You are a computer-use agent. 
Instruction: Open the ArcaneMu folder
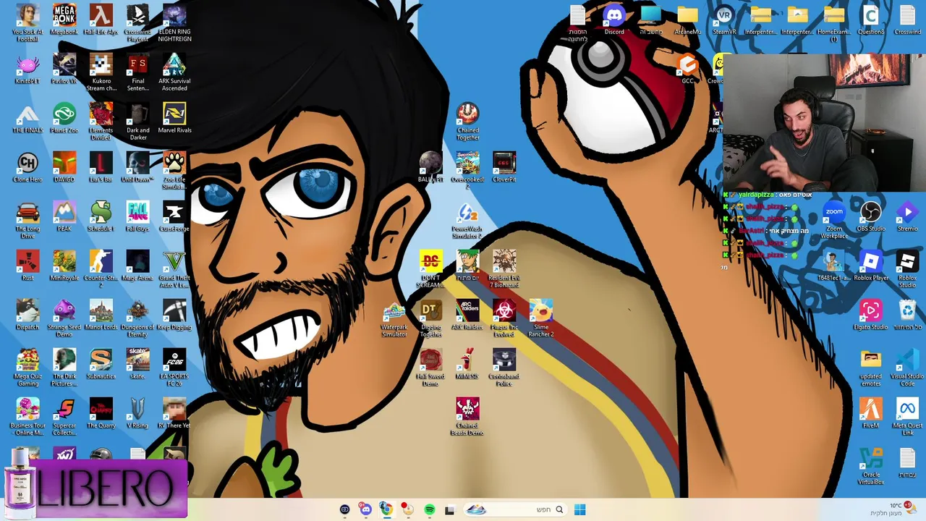(x=687, y=20)
